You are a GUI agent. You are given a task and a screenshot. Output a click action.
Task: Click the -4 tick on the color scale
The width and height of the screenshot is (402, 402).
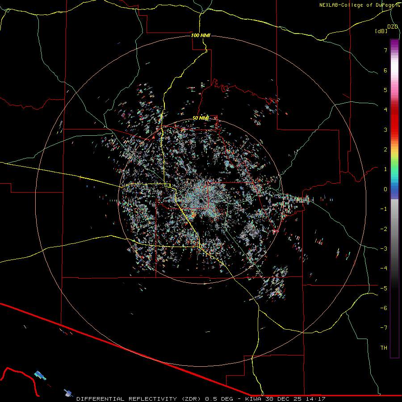(384, 268)
